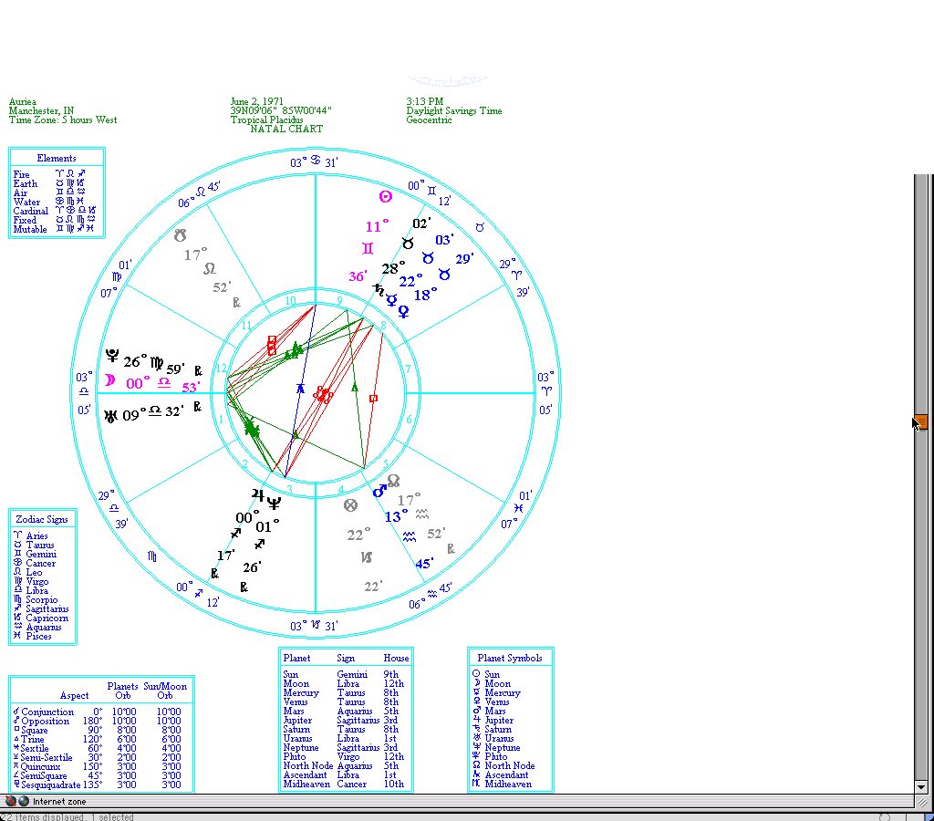Viewport: 934px width, 821px height.
Task: Click the NATAL CHART title
Action: pyautogui.click(x=286, y=129)
